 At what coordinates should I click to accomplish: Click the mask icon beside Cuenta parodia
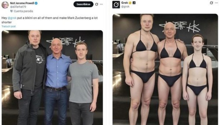(x=12, y=11)
